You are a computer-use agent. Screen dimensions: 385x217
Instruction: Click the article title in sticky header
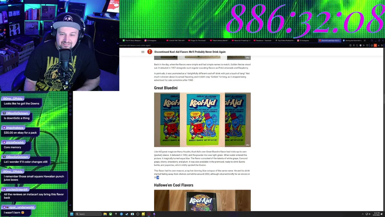pos(190,52)
